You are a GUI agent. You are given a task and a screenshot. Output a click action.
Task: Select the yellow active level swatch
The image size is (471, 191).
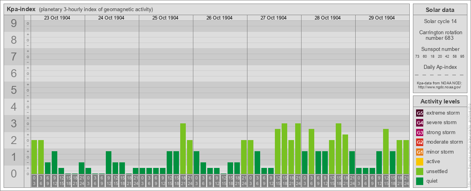click(x=420, y=162)
